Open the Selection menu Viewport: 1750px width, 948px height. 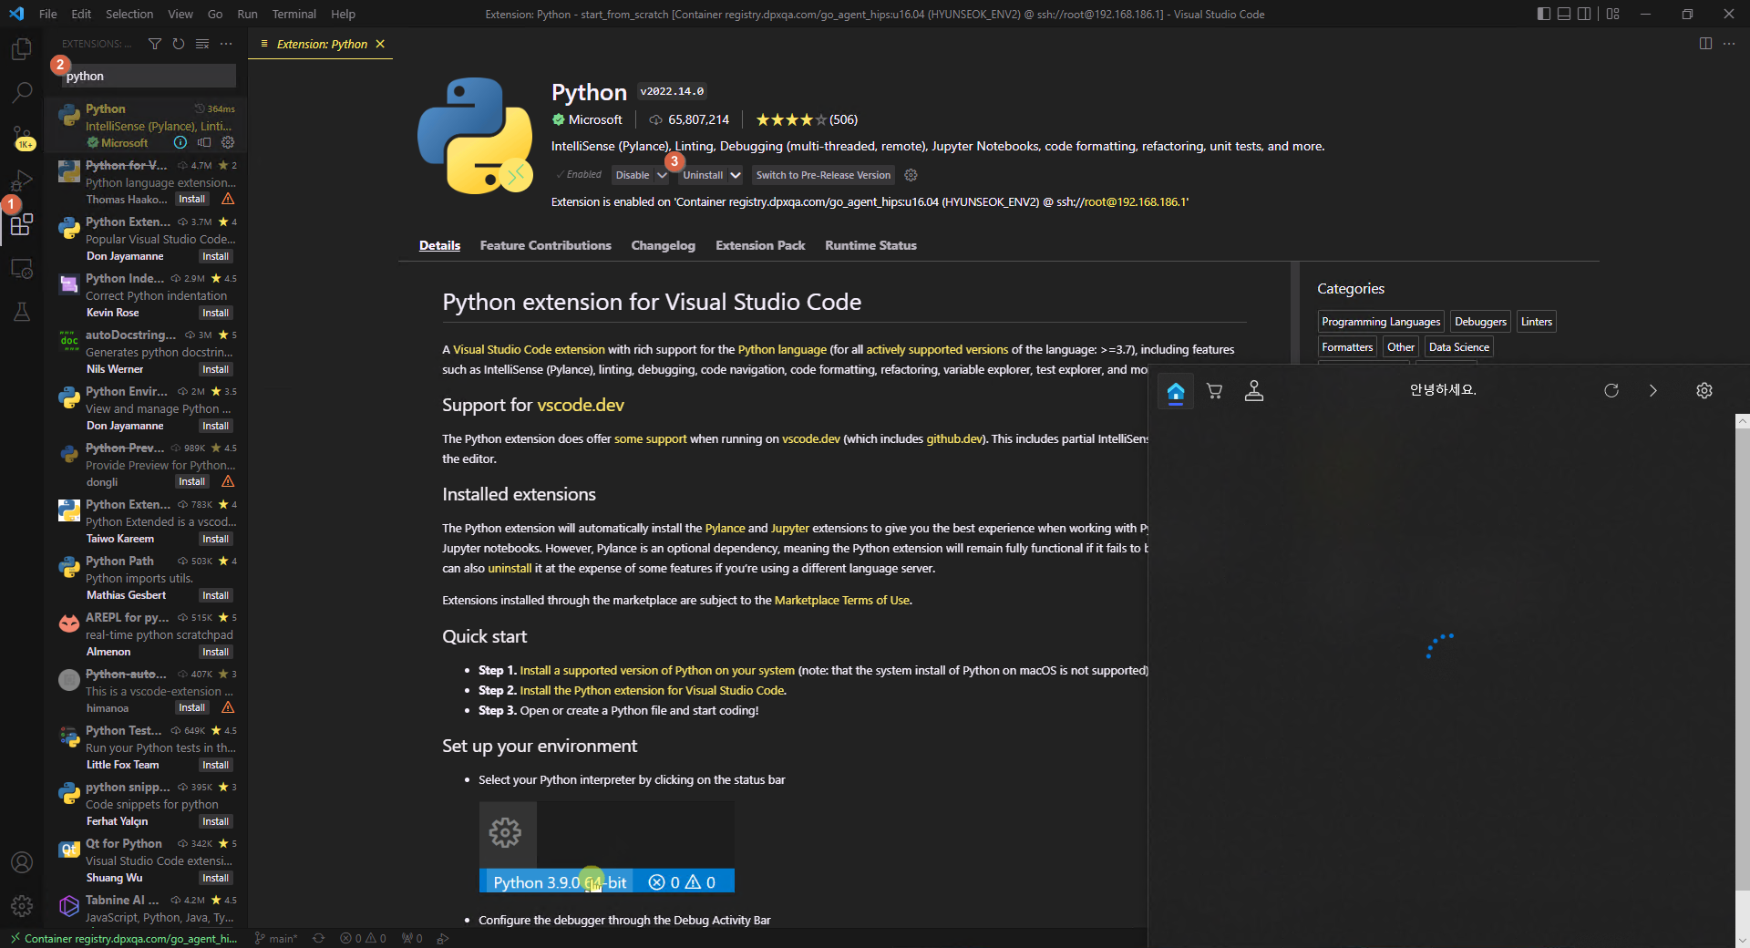coord(129,14)
